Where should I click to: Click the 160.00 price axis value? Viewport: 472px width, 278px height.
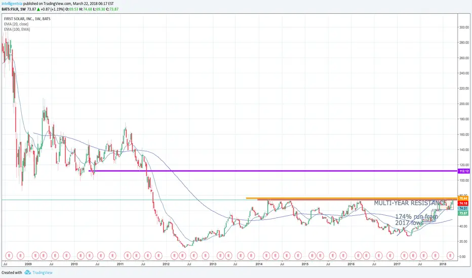pyautogui.click(x=464, y=134)
